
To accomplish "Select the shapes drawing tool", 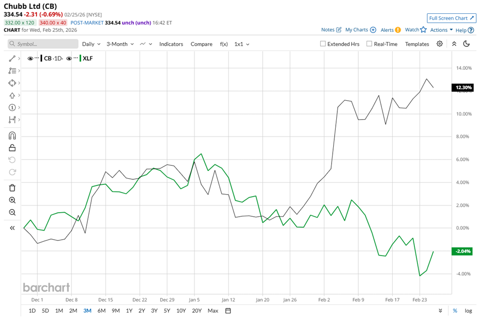I will (12, 83).
